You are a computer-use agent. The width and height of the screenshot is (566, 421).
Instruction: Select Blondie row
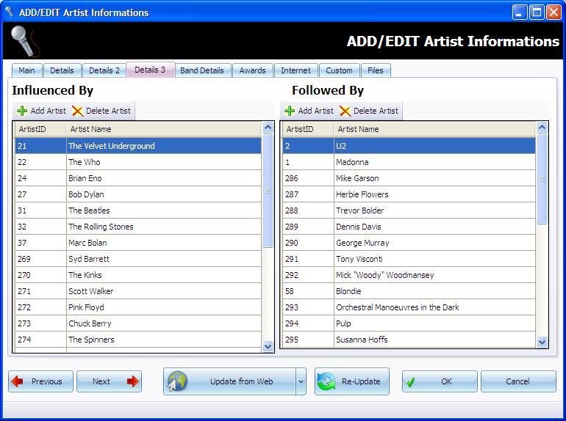[409, 291]
